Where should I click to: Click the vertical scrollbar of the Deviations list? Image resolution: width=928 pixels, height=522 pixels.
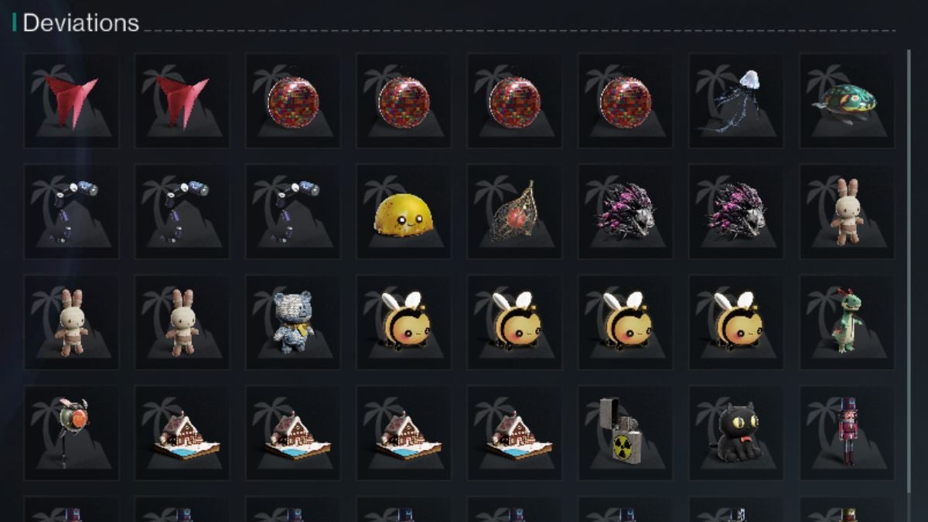tap(909, 271)
